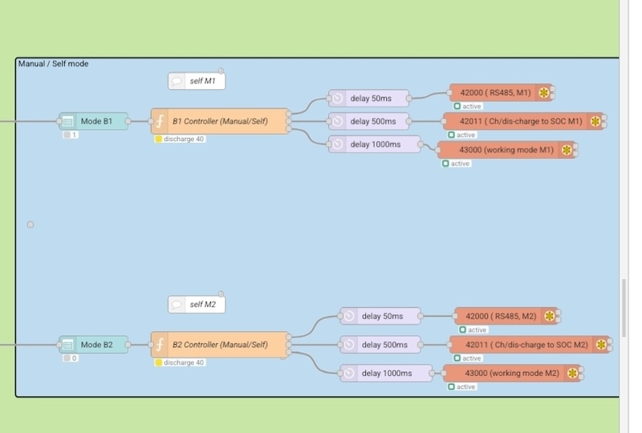Select the self M1 comment node
The height and width of the screenshot is (433, 642).
pos(197,81)
